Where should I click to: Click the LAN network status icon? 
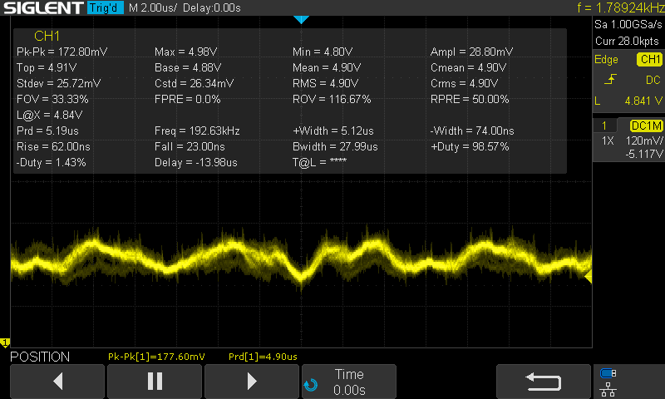point(608,389)
